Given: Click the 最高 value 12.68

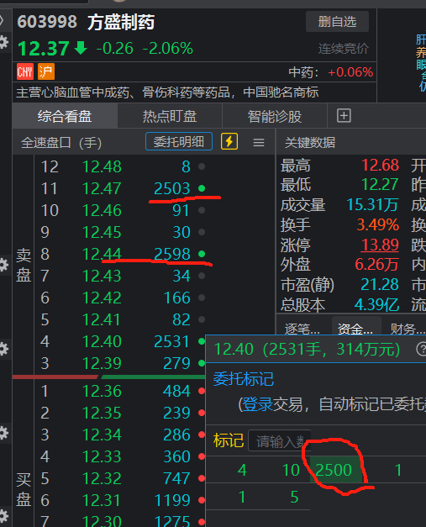Looking at the screenshot, I should click(380, 165).
